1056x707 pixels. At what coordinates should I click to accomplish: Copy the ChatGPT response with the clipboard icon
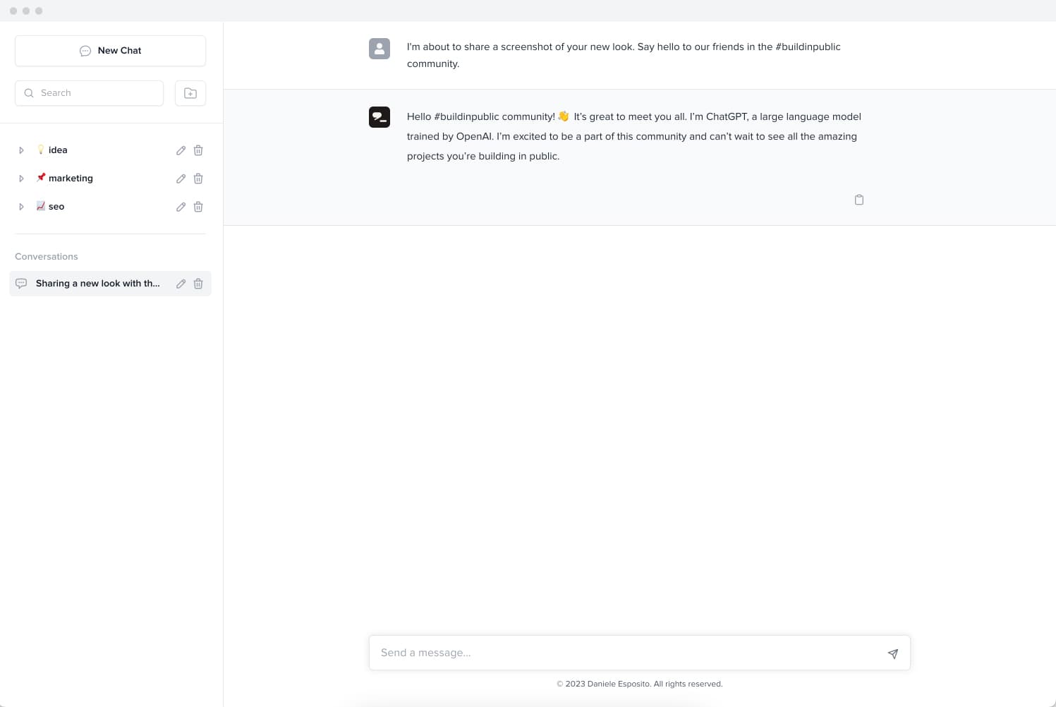(x=859, y=200)
